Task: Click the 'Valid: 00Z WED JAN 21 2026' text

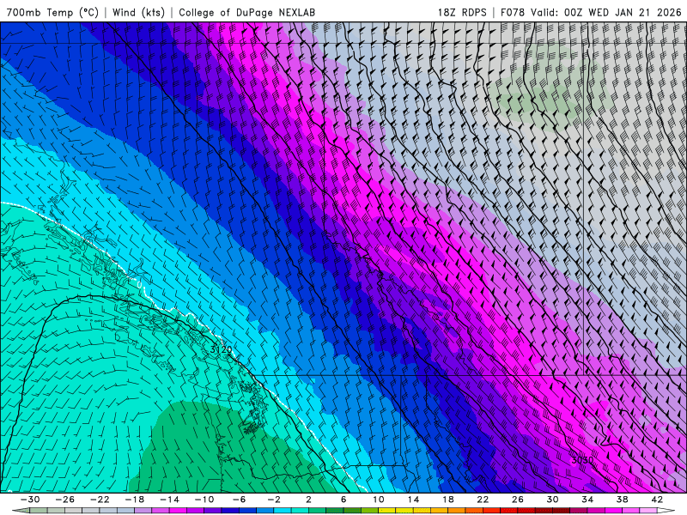Action: (x=606, y=12)
